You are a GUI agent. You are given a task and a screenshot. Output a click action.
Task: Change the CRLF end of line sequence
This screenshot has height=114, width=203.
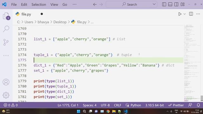[118, 105]
